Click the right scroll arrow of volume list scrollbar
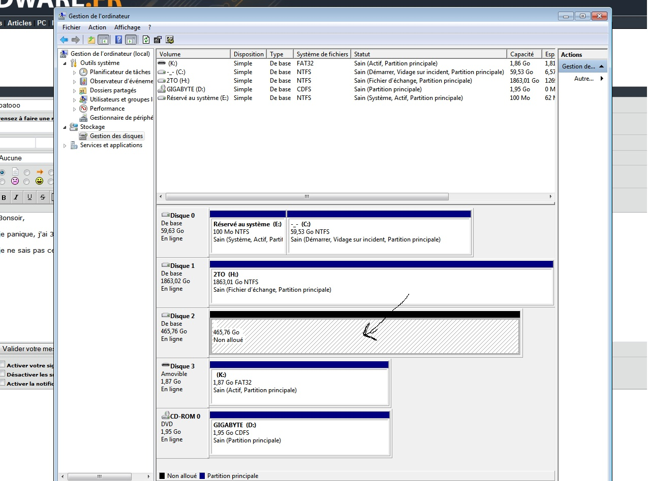 tap(550, 196)
